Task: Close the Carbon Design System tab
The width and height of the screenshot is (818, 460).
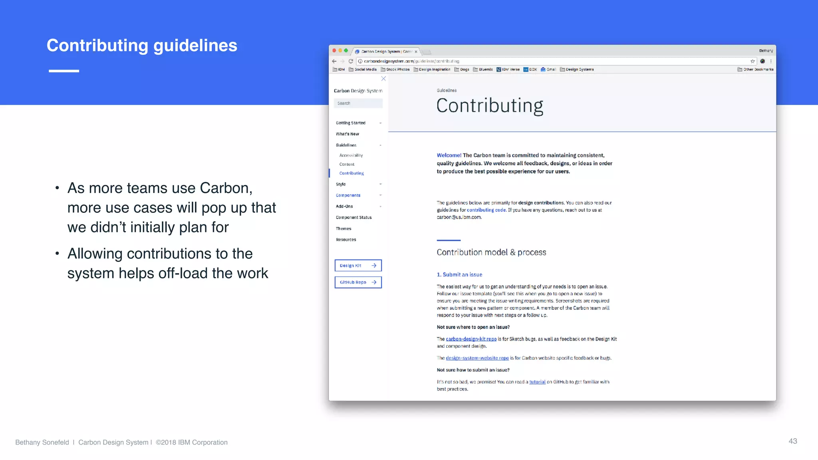Action: click(x=416, y=52)
